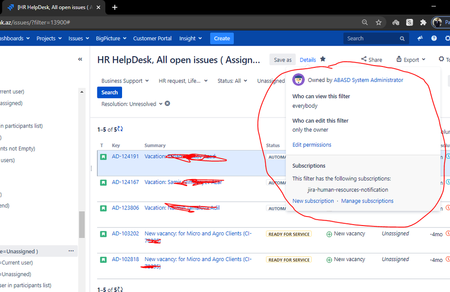Toggle the favorite star for this filter
The height and width of the screenshot is (292, 450).
tap(323, 59)
